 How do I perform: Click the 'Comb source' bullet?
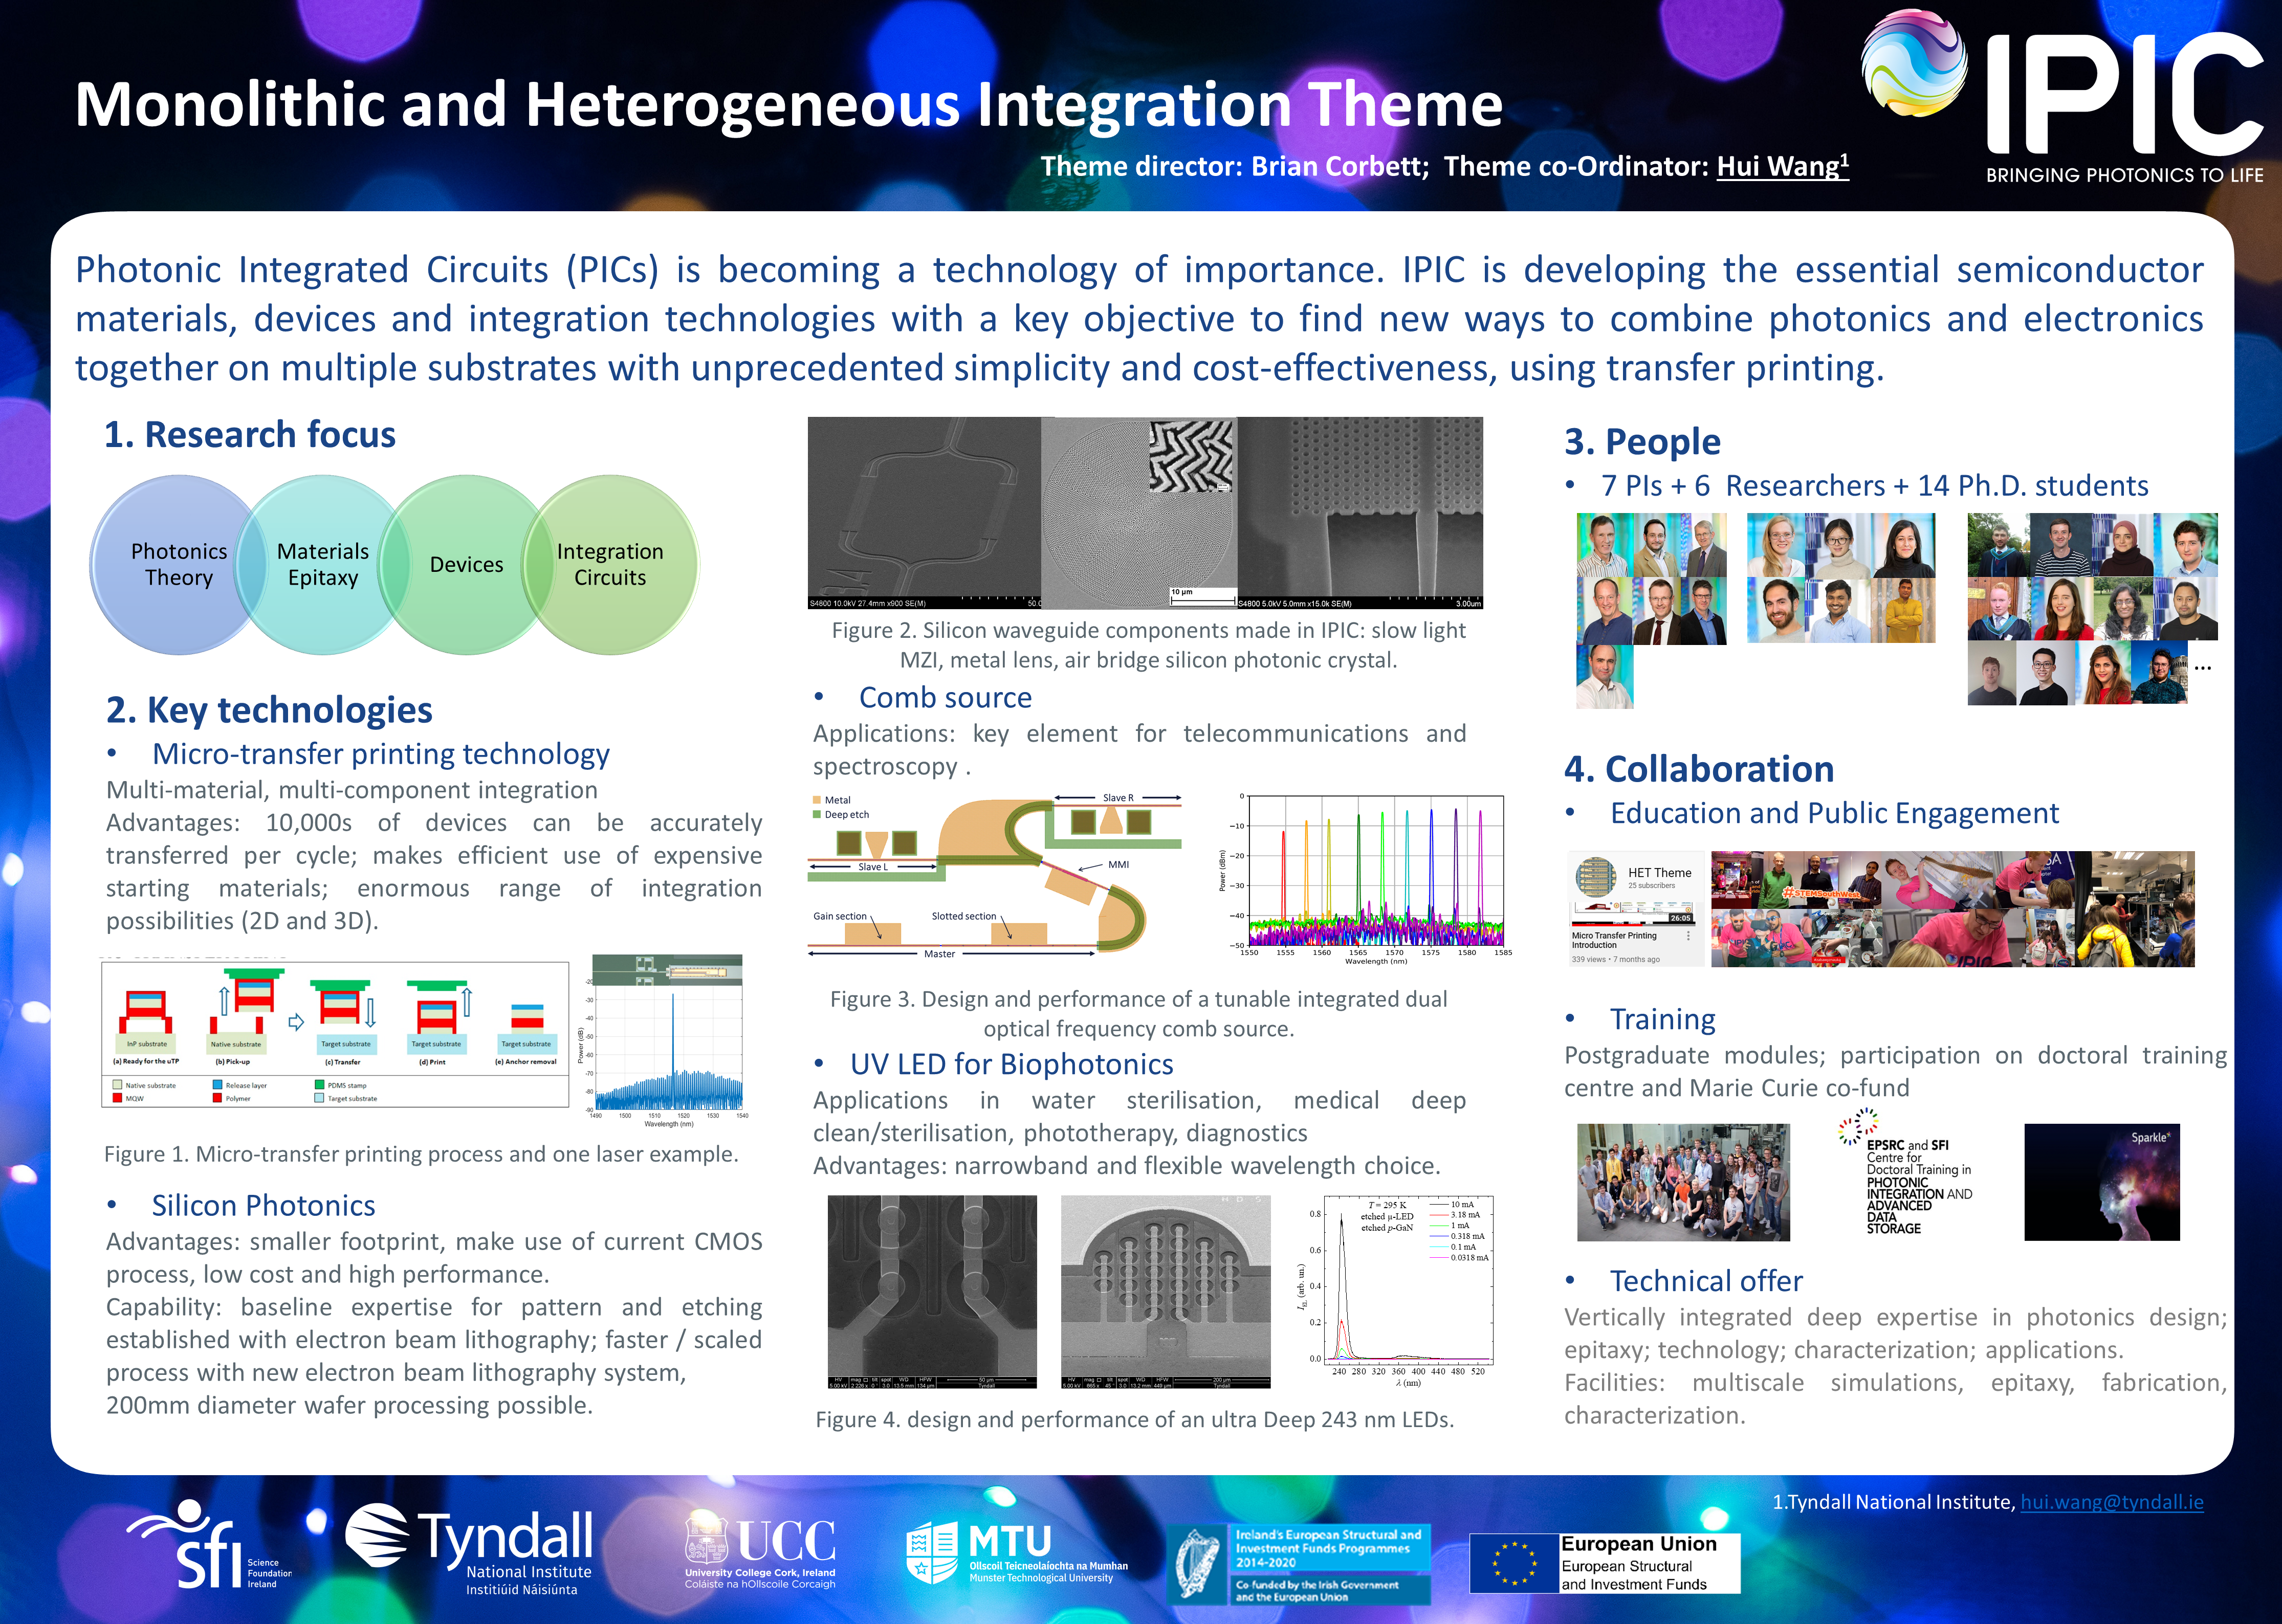pos(946,698)
